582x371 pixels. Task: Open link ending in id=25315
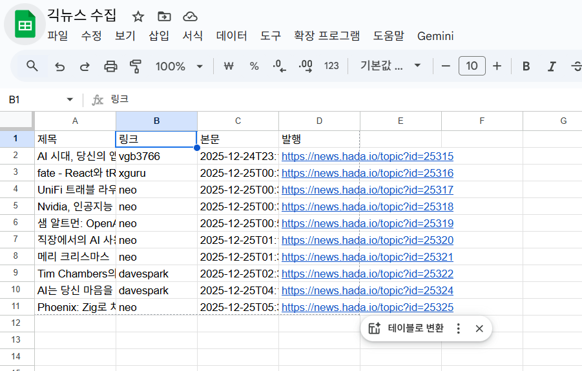tap(368, 156)
